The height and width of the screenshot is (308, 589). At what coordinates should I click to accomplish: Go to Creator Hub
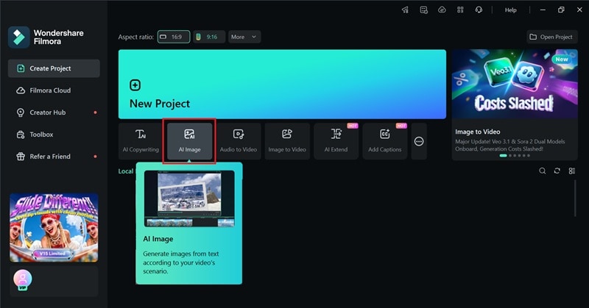click(x=54, y=112)
